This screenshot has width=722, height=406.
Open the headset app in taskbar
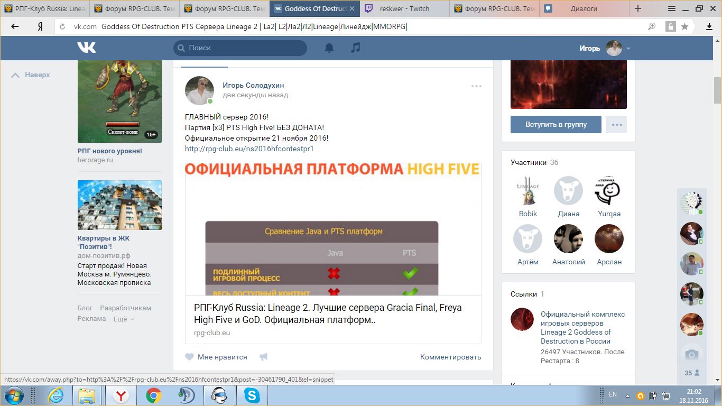[x=219, y=395]
